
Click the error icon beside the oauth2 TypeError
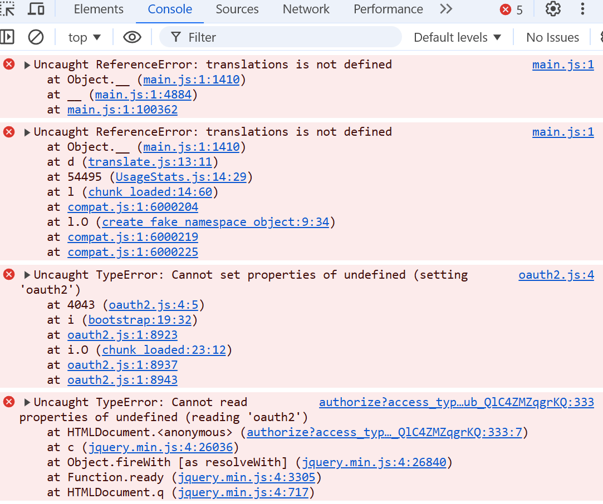click(x=8, y=274)
